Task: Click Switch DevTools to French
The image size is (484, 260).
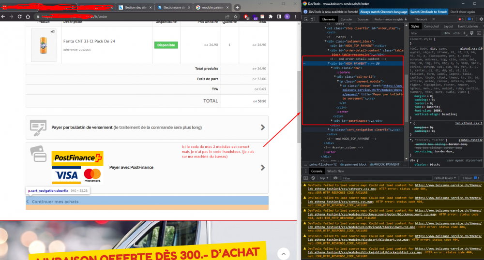Action: (x=428, y=12)
